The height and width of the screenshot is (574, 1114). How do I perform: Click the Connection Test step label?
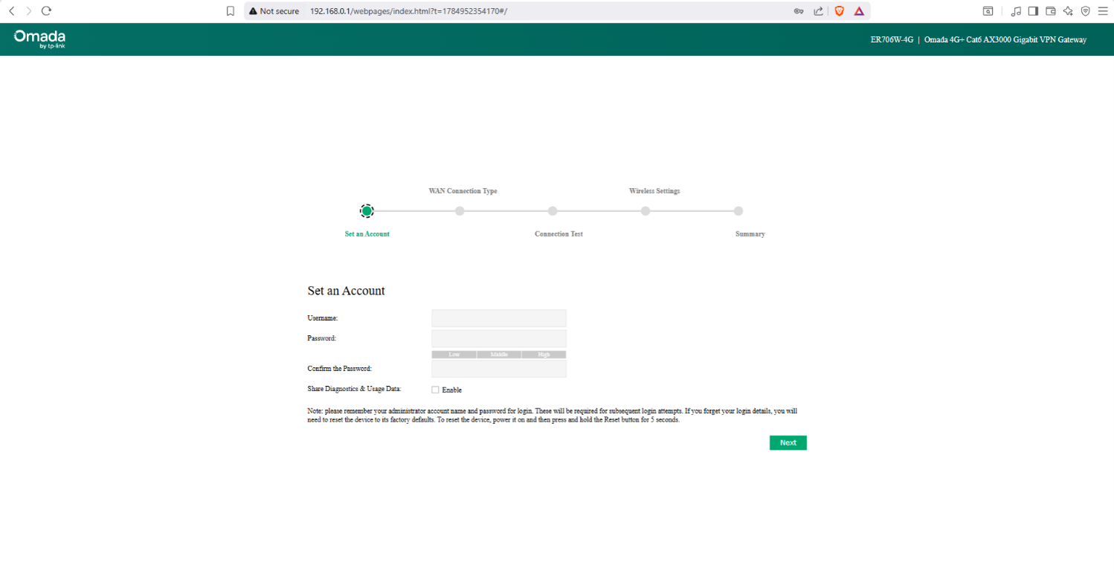click(x=558, y=234)
